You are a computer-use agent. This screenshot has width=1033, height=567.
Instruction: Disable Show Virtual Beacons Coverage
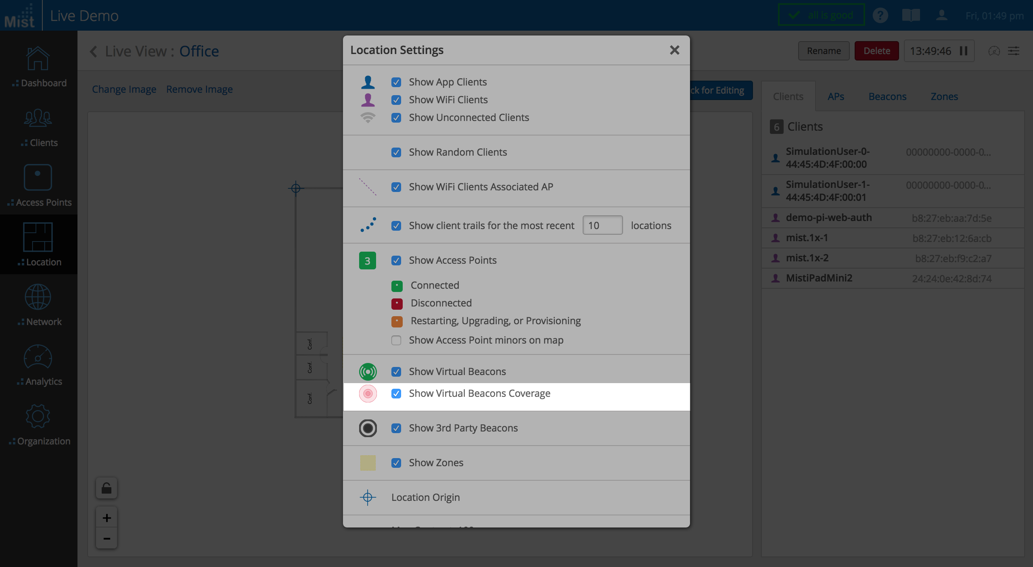click(396, 394)
